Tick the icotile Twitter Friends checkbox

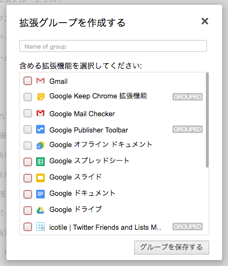(27, 227)
